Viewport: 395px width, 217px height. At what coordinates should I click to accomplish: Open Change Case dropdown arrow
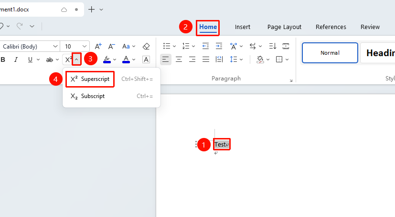(134, 47)
